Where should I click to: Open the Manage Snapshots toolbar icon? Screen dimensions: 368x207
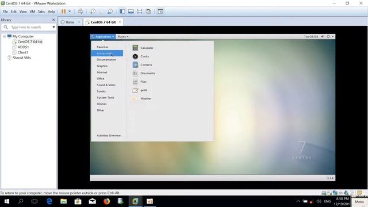tap(110, 11)
